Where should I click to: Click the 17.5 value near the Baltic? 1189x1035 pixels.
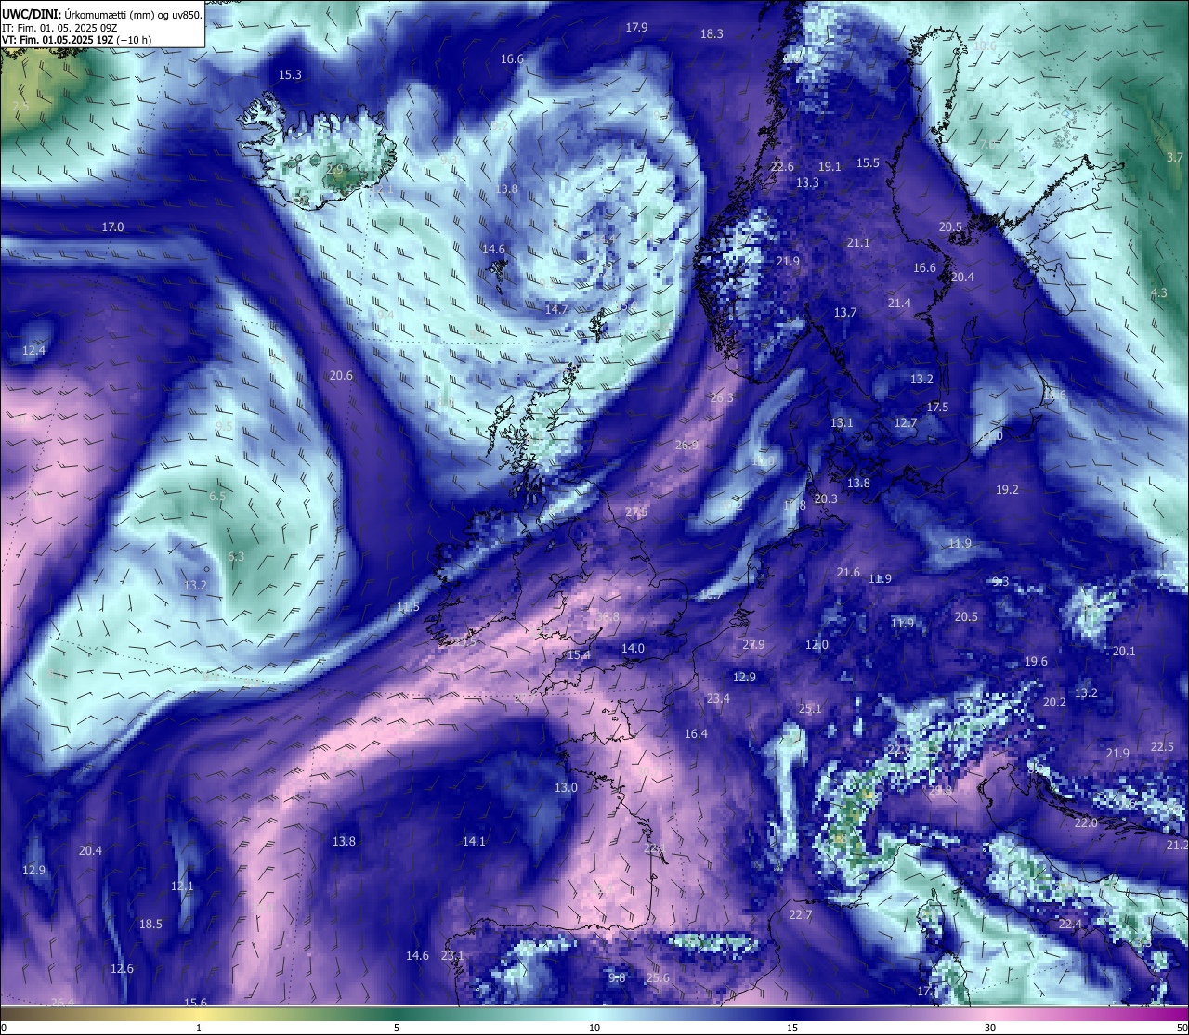937,407
